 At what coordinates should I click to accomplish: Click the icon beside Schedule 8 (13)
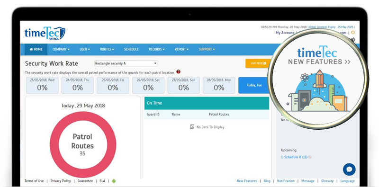pos(310,157)
